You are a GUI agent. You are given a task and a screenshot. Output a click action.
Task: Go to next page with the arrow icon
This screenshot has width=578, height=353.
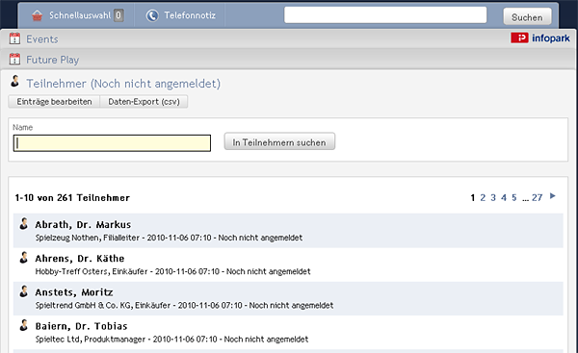(553, 196)
